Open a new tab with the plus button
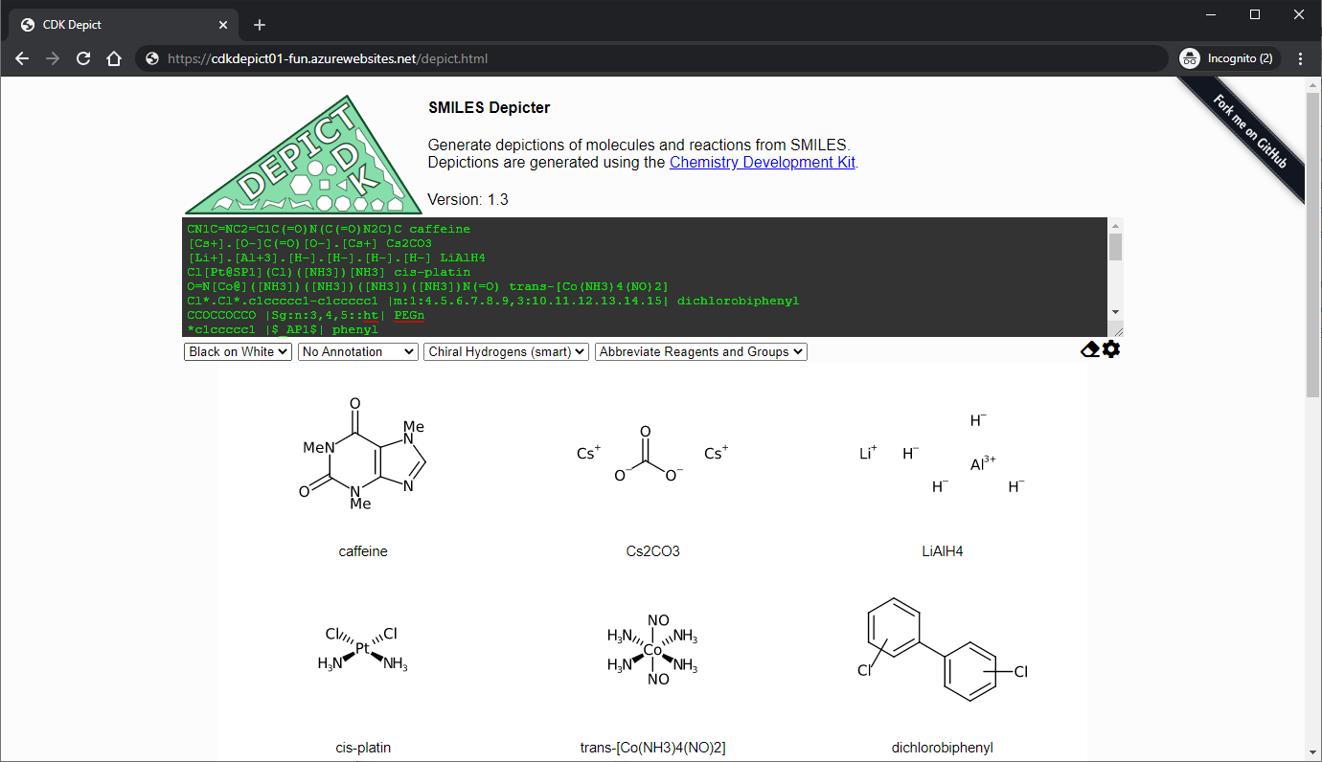 [260, 25]
